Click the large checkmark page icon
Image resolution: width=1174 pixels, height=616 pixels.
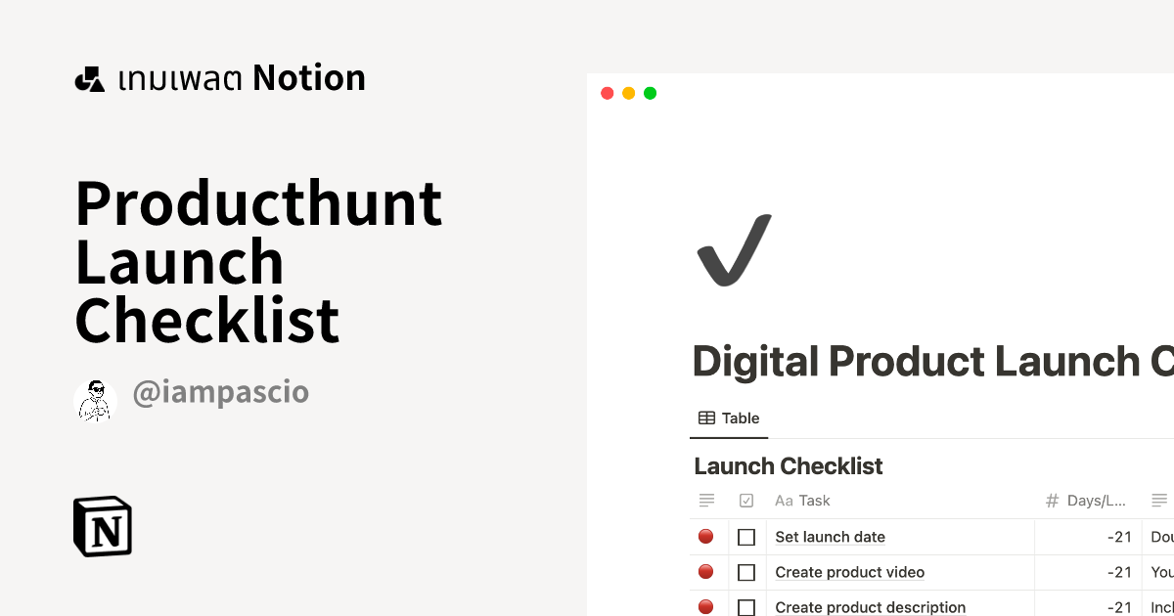click(734, 250)
